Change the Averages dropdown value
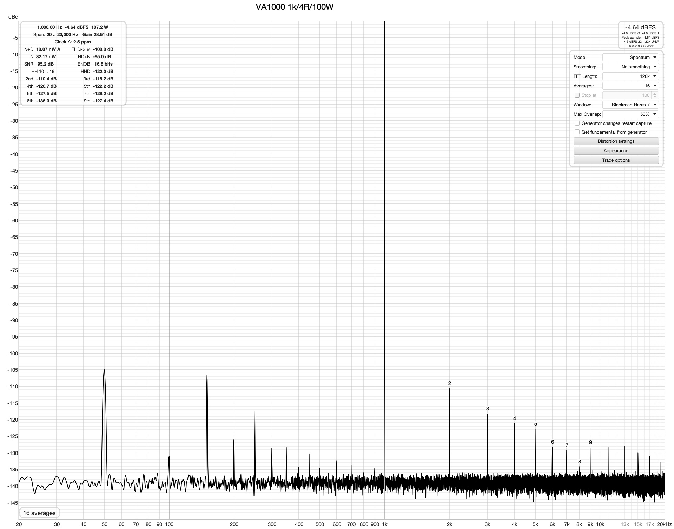 pyautogui.click(x=630, y=86)
